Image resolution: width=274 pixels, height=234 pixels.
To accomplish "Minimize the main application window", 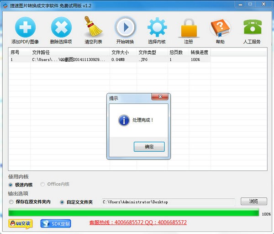I will coord(241,5).
